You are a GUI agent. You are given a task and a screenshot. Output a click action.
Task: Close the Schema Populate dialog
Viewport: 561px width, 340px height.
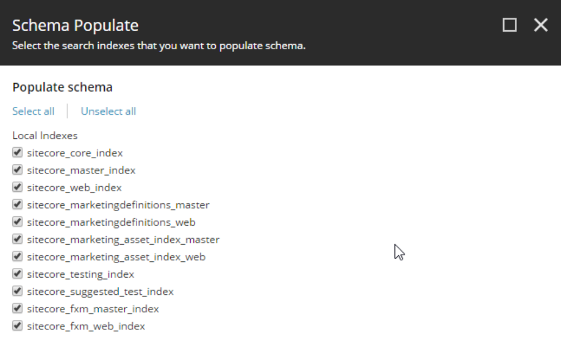pyautogui.click(x=540, y=25)
